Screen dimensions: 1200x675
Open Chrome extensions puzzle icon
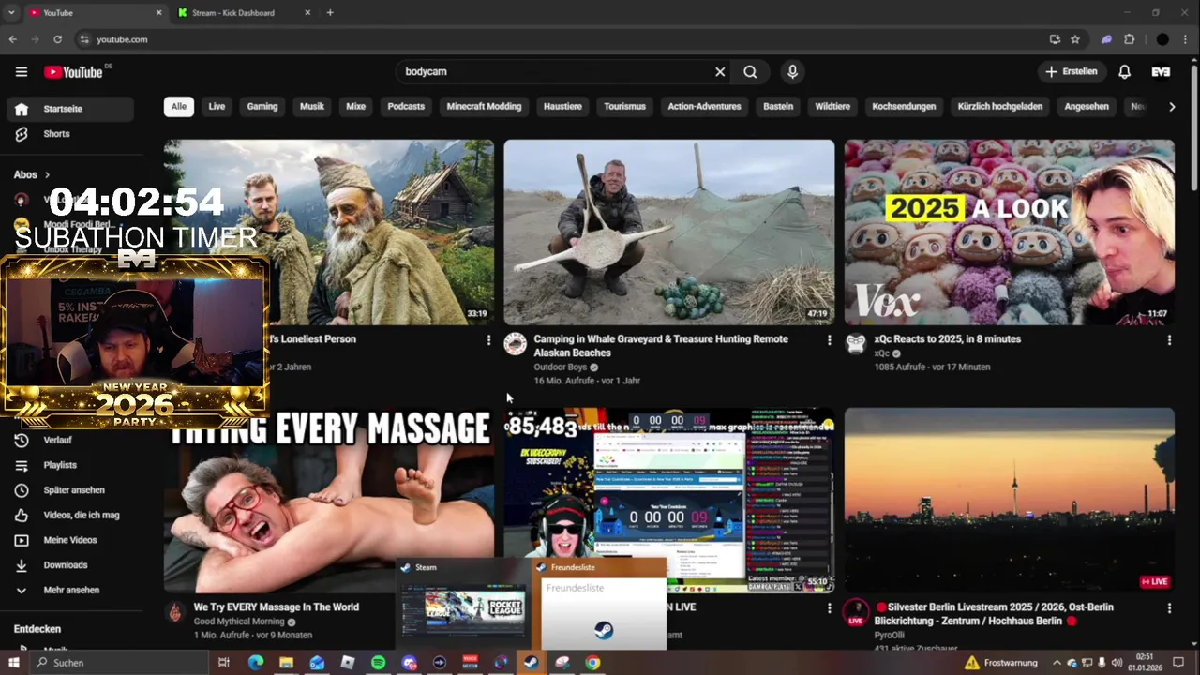1129,39
